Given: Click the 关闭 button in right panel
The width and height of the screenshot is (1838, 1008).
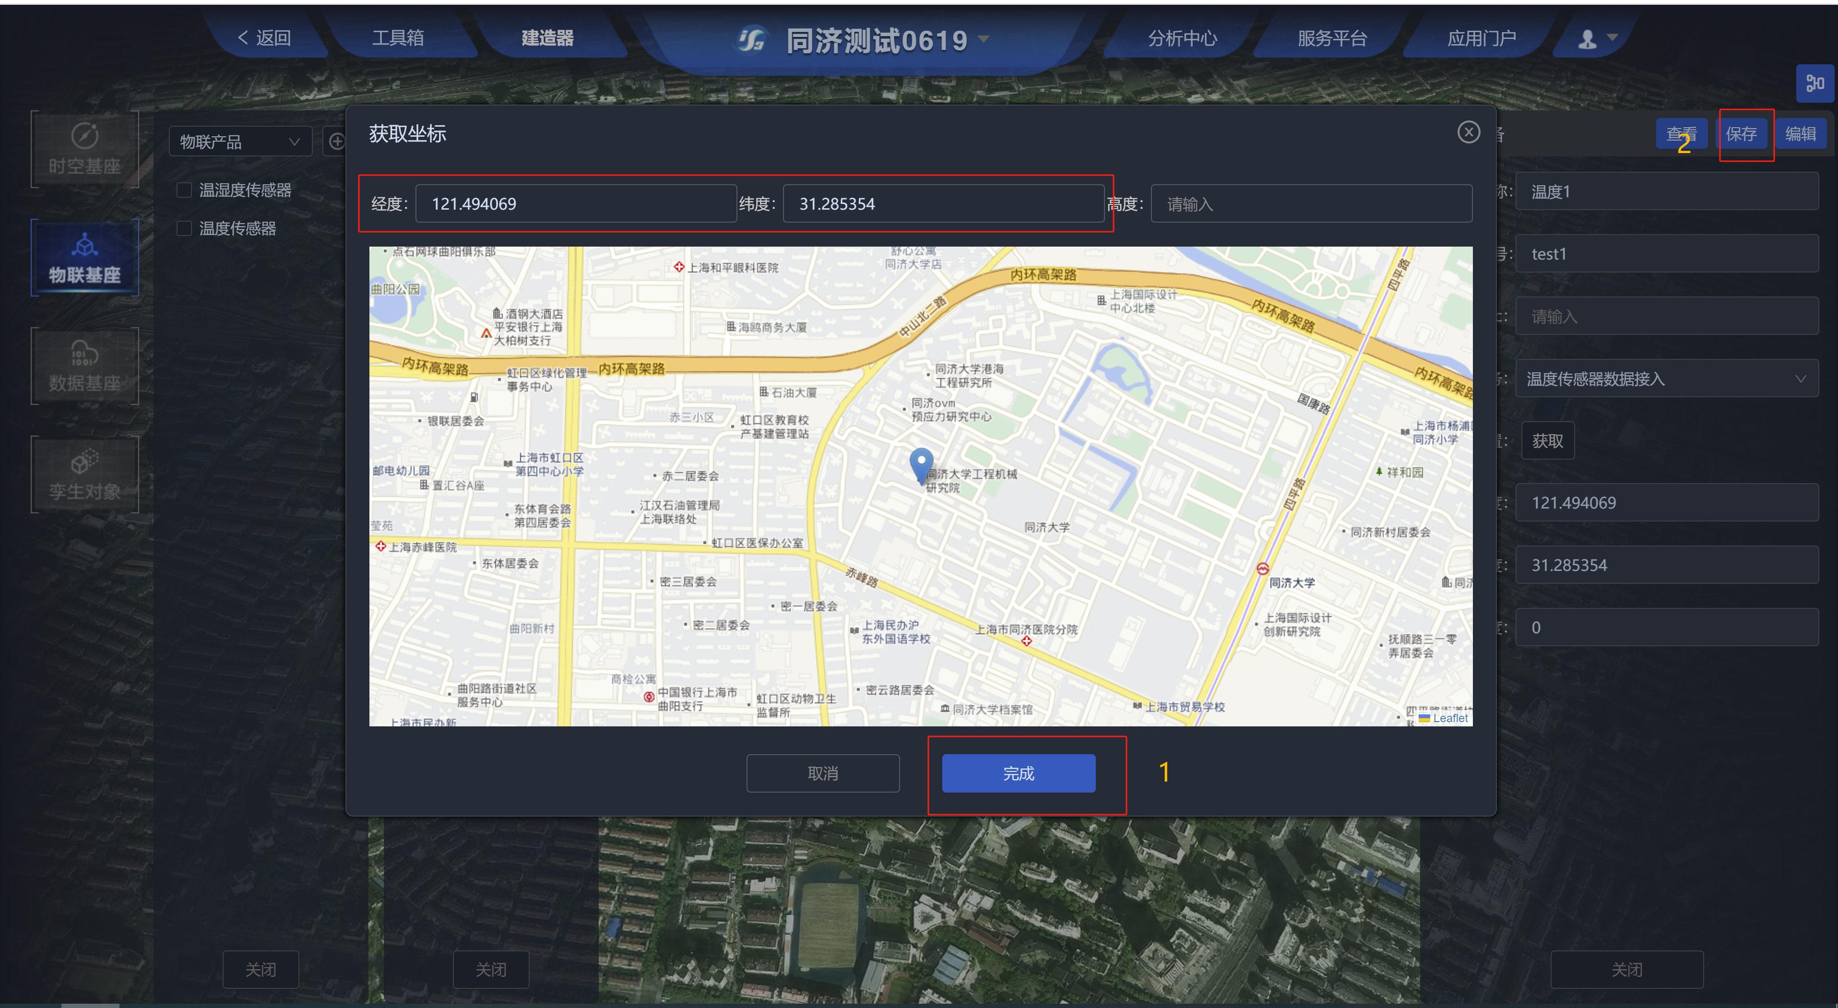Looking at the screenshot, I should (x=1626, y=969).
